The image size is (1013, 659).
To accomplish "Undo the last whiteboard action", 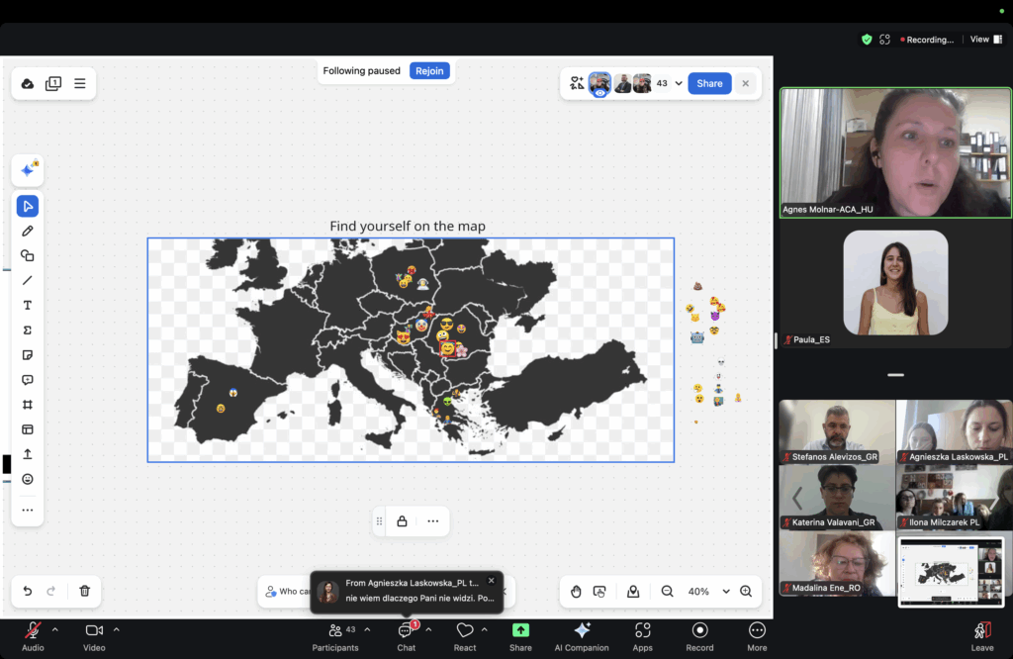I will (28, 591).
